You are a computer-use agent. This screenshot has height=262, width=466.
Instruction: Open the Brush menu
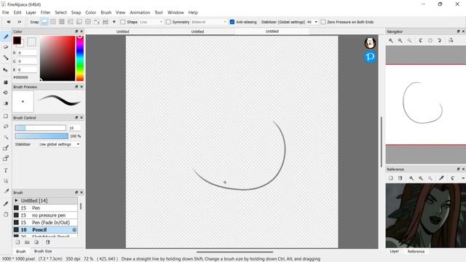[x=106, y=12]
